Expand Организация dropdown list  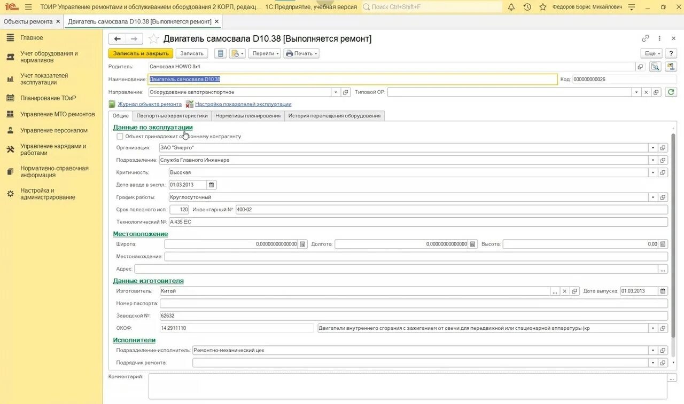(x=653, y=148)
